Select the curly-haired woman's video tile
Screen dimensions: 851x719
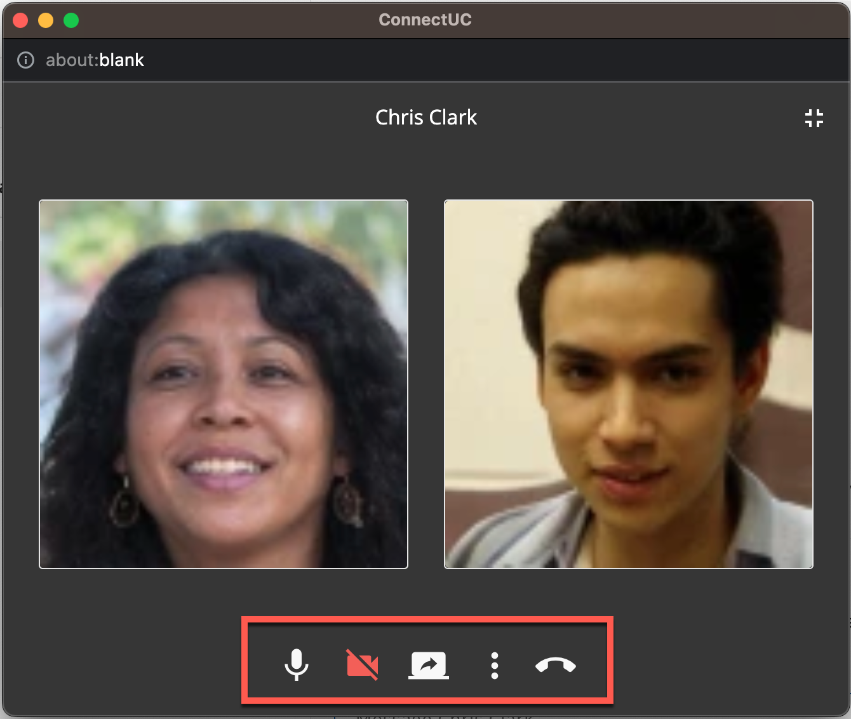pyautogui.click(x=224, y=384)
